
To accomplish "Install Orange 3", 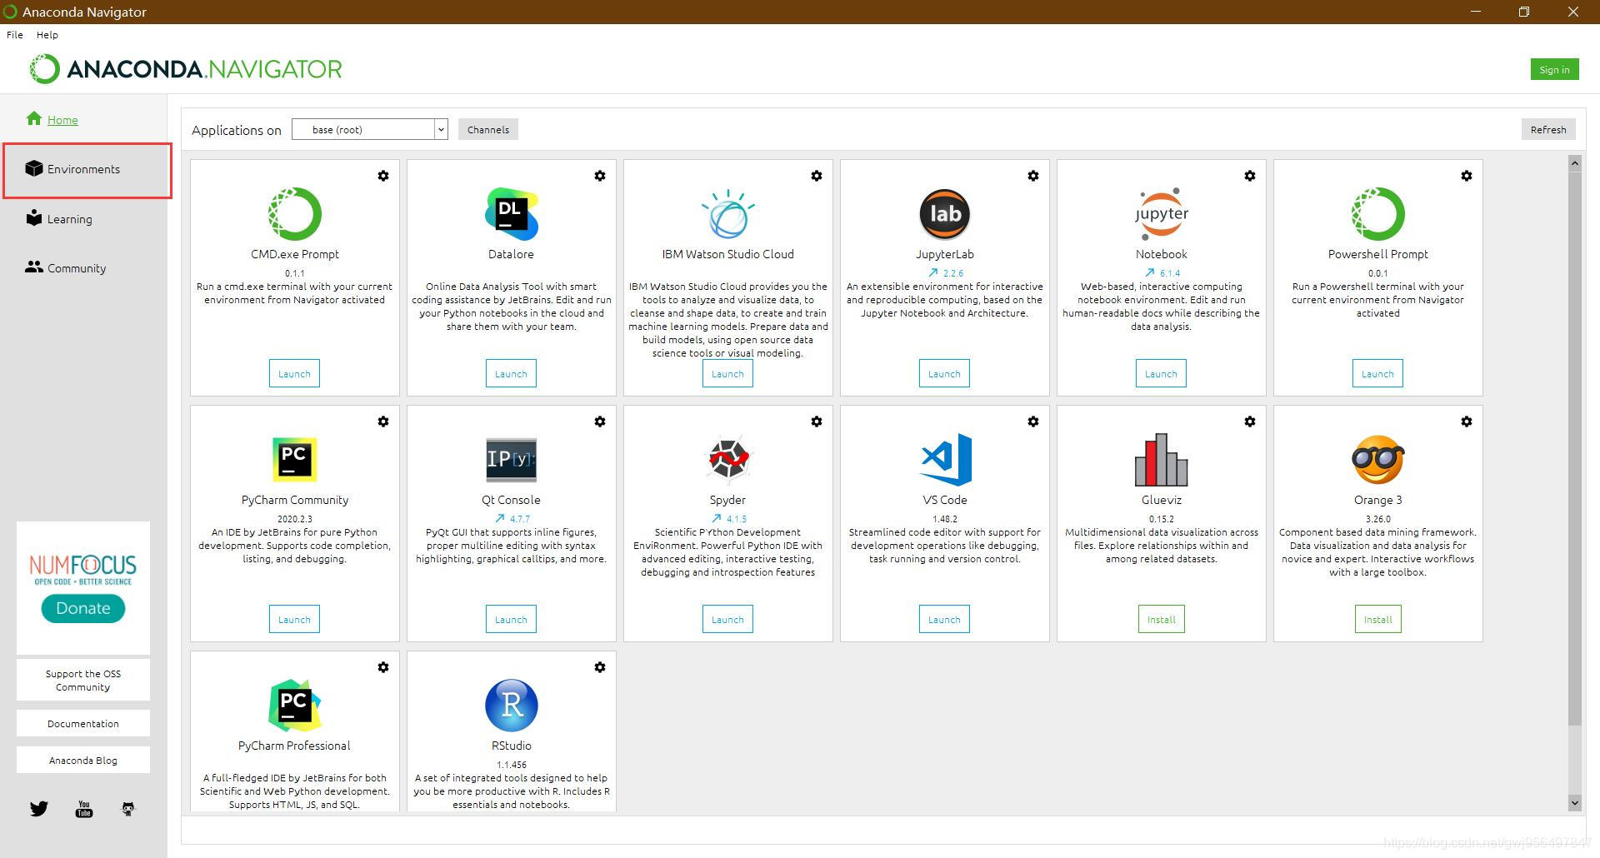I will 1378,620.
